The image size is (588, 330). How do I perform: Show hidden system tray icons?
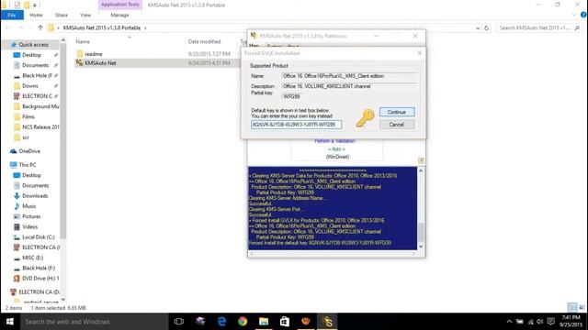tap(509, 322)
